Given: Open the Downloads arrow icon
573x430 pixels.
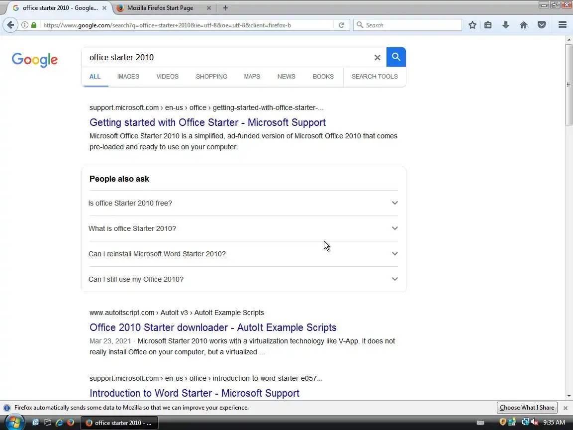Looking at the screenshot, I should (506, 25).
